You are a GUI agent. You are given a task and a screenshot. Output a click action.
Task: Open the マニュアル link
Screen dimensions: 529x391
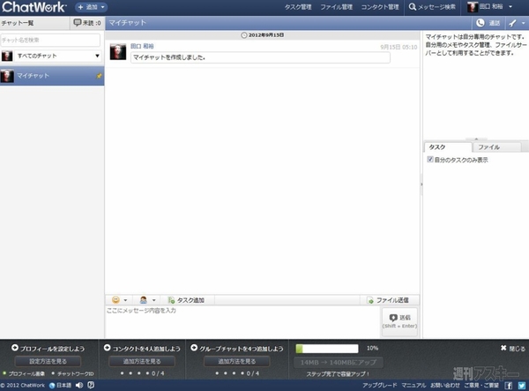(414, 385)
